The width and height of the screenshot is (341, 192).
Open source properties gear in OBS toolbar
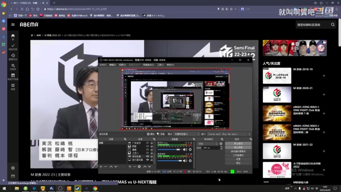tap(150, 134)
